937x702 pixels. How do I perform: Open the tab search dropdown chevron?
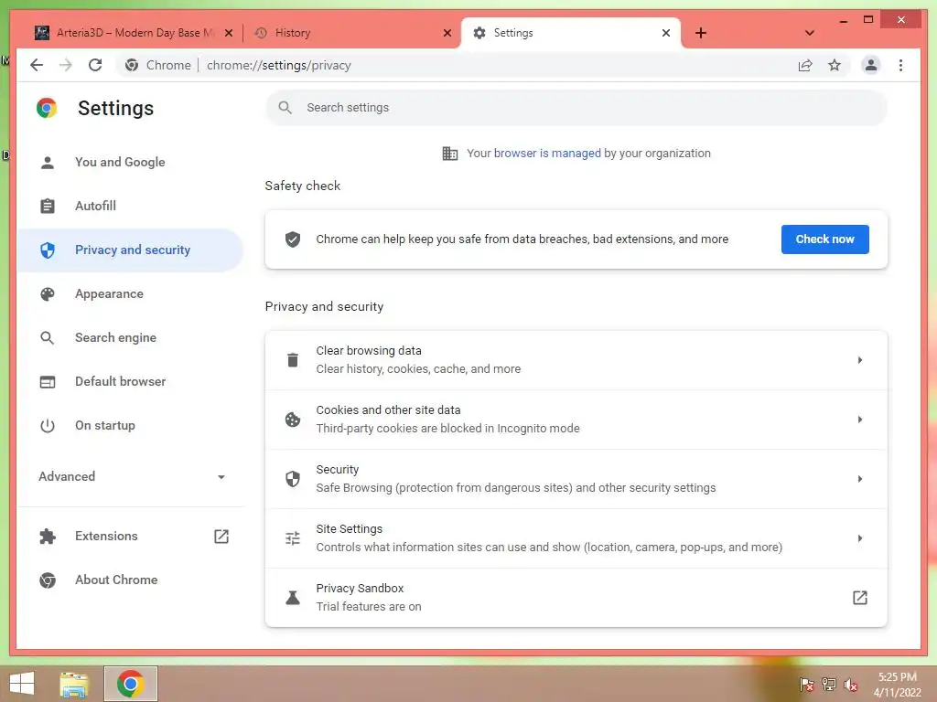[x=809, y=33]
